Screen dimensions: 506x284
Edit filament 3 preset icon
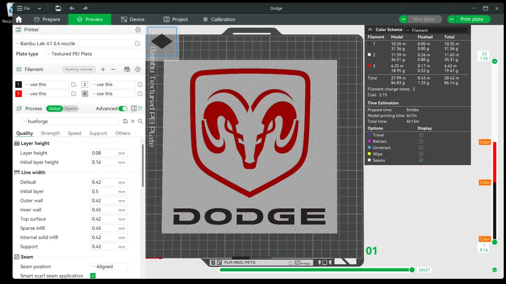coord(74,94)
